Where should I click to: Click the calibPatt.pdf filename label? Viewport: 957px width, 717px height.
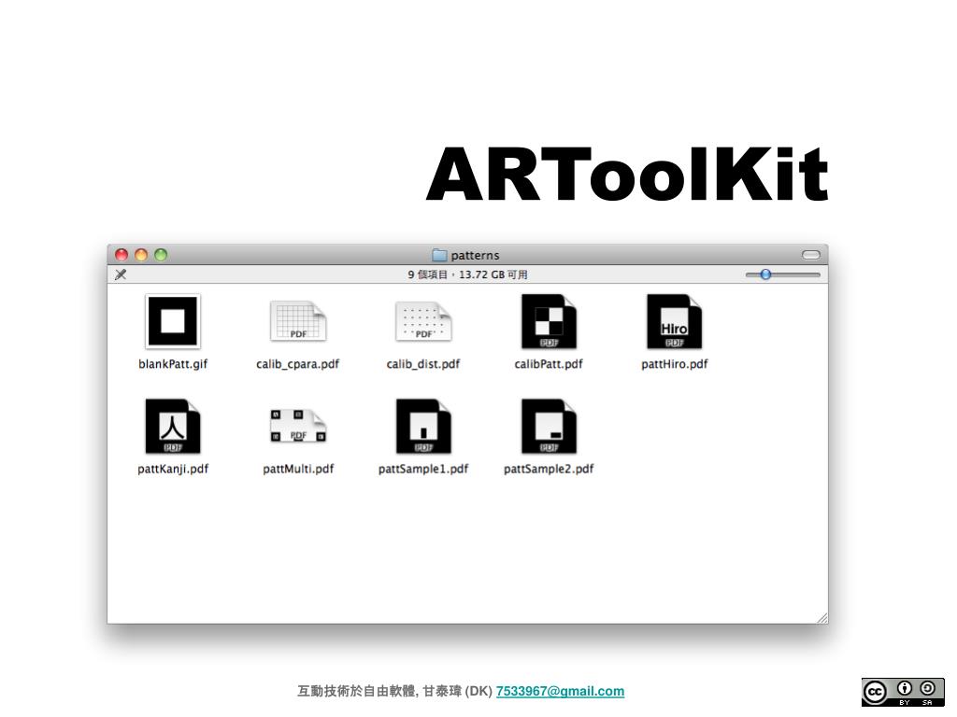pos(549,364)
